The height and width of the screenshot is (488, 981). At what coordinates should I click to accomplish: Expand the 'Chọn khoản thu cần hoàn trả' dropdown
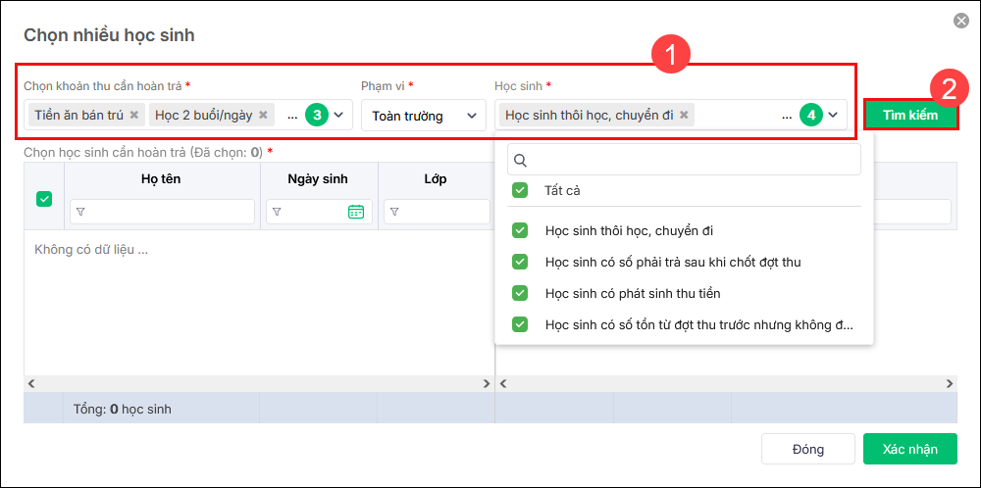(339, 116)
